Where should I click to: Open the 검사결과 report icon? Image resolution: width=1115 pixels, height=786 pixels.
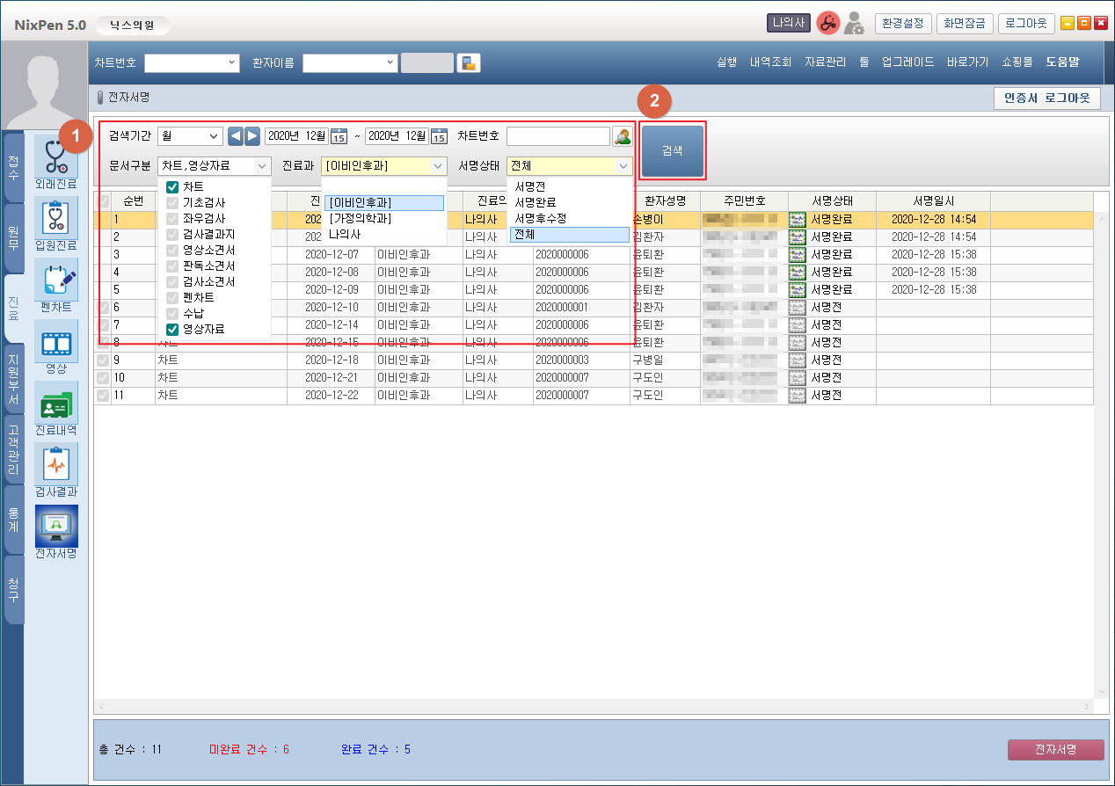pyautogui.click(x=55, y=465)
